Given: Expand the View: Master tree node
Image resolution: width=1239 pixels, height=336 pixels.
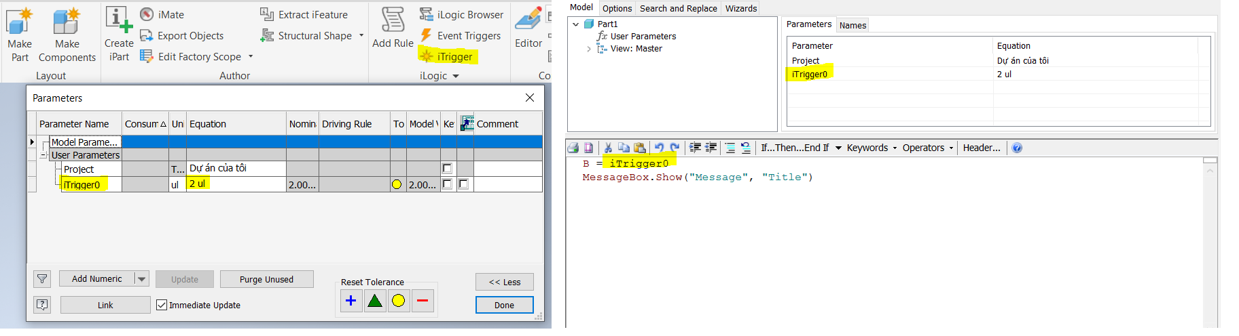Looking at the screenshot, I should pyautogui.click(x=588, y=49).
